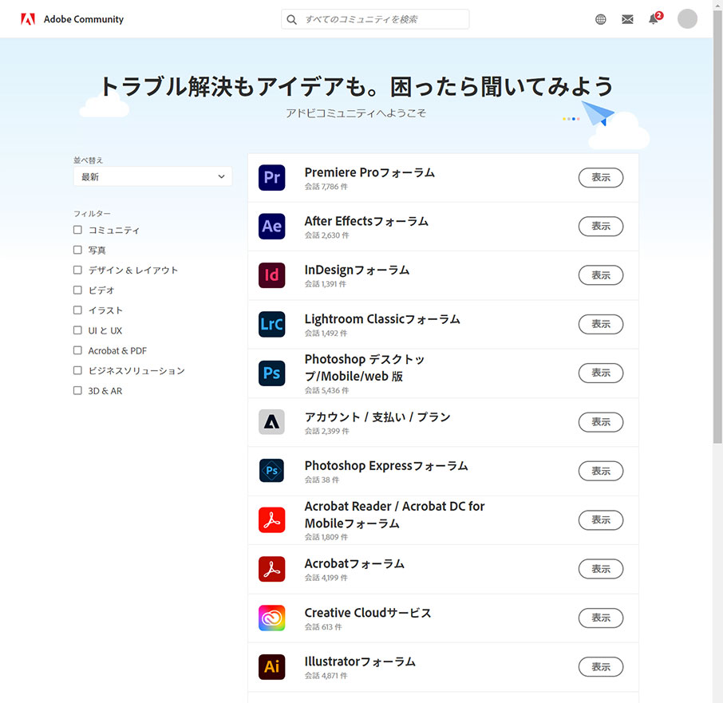Tick the 3D & AR checkbox

tap(77, 390)
